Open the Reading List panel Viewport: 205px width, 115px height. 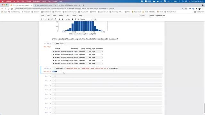pyautogui.click(x=199, y=12)
